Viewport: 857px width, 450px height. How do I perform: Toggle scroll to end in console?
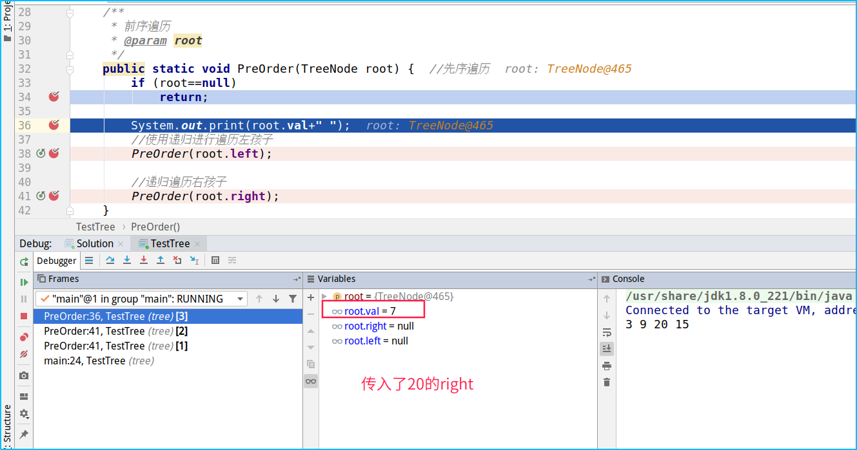(x=607, y=348)
